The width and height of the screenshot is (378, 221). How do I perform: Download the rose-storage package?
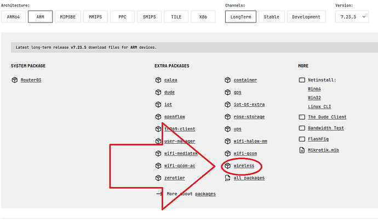pyautogui.click(x=249, y=117)
